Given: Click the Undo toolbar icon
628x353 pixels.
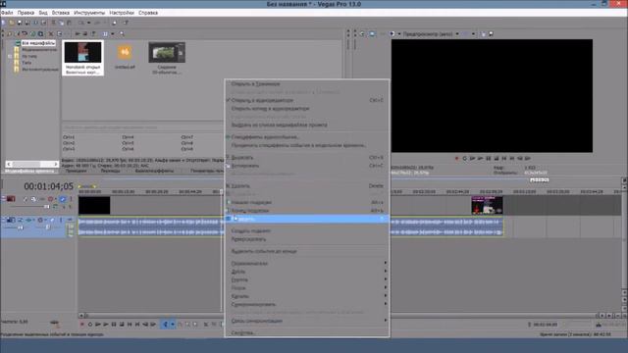Looking at the screenshot, I should click(81, 23).
